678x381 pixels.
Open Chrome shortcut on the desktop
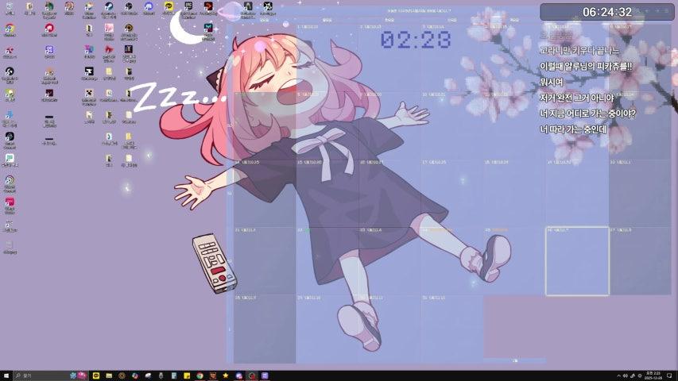pyautogui.click(x=10, y=30)
